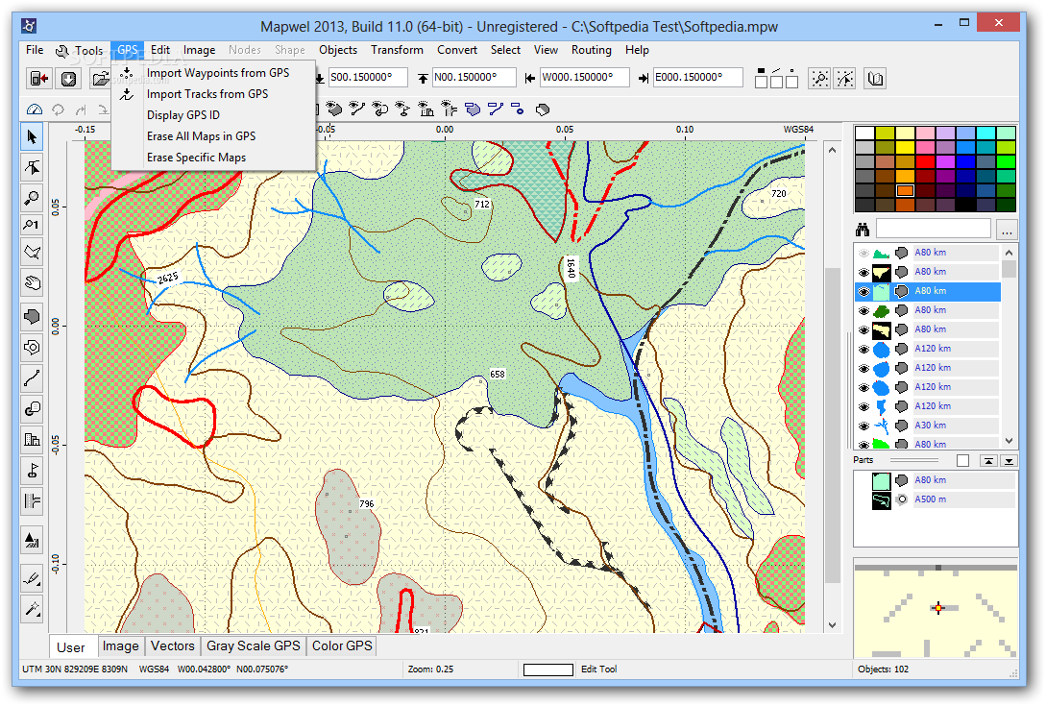Click the blue polygon icon in second toolbar

(473, 109)
